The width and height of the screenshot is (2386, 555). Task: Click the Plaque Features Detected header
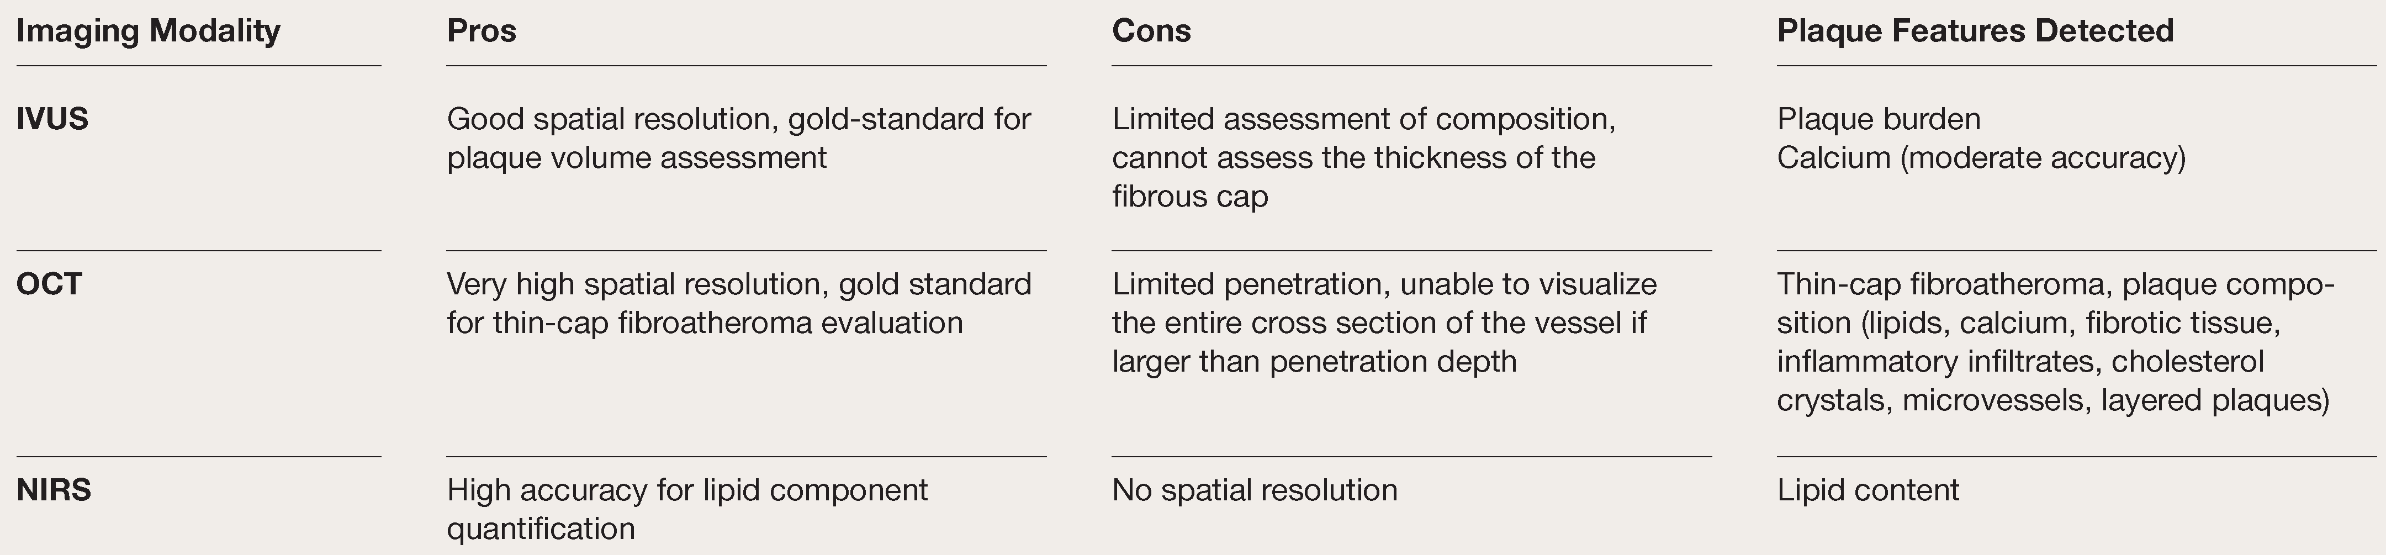click(1975, 31)
